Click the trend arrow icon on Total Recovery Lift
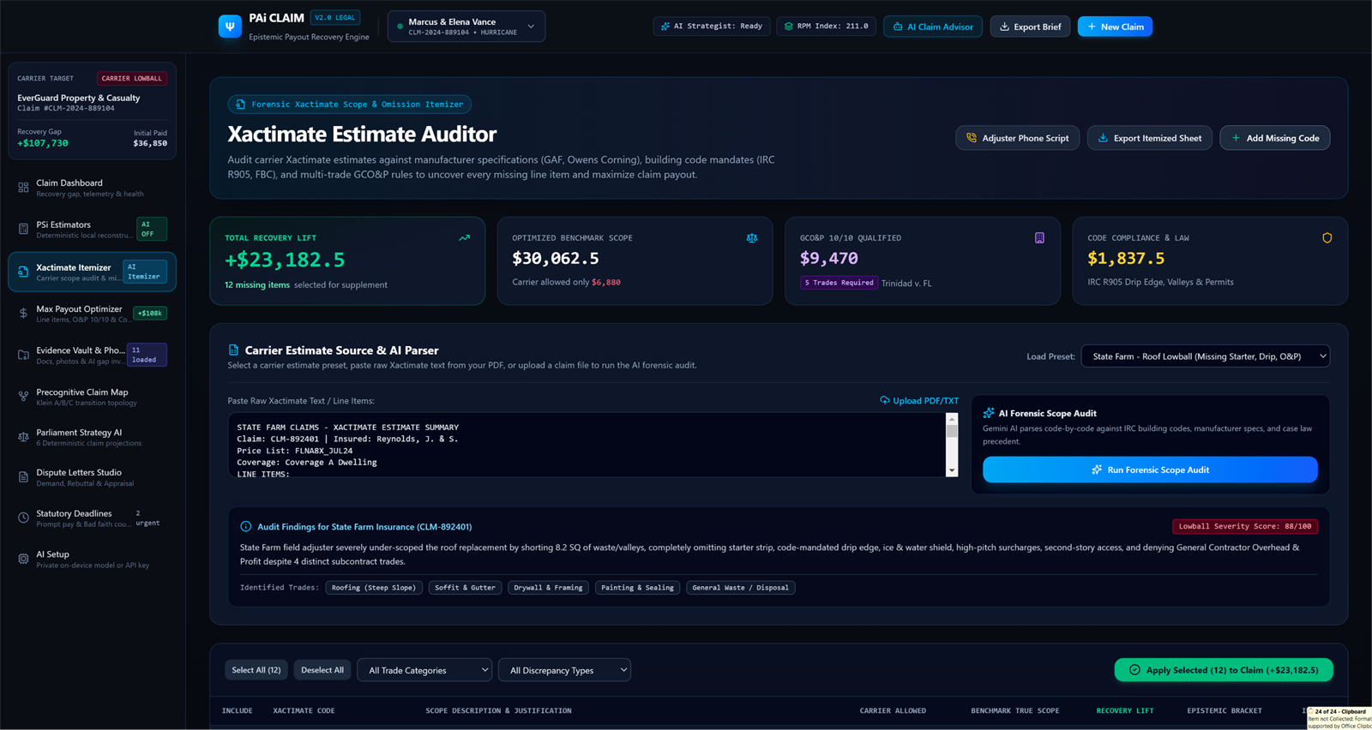 465,238
